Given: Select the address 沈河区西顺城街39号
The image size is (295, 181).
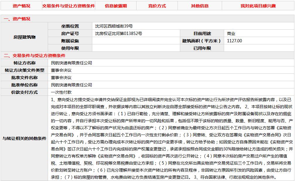Looking at the screenshot, I should click(114, 26).
